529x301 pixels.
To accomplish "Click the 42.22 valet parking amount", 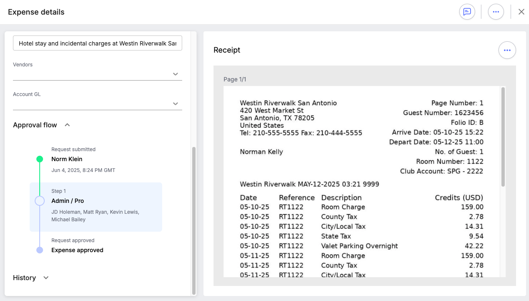I will (474, 246).
